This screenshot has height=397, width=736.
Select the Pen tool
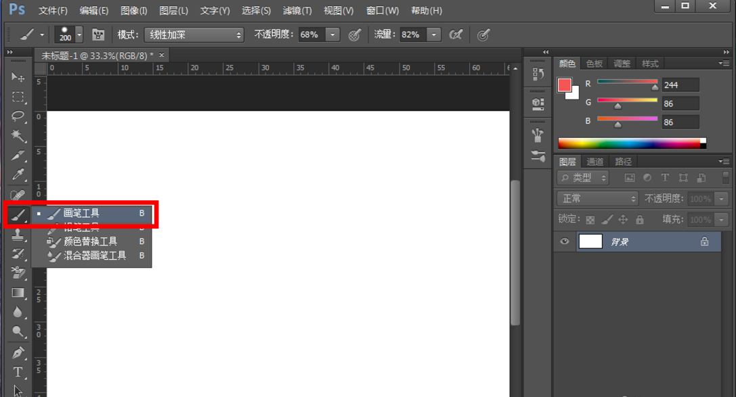pos(18,352)
